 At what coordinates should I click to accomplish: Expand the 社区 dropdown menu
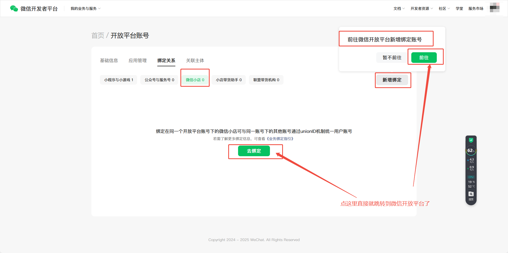[444, 8]
